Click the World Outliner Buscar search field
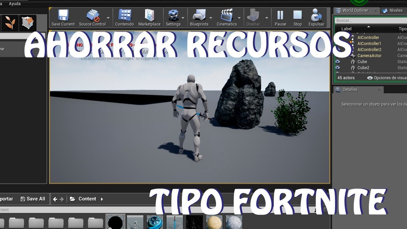This screenshot has width=407, height=229. click(x=371, y=20)
